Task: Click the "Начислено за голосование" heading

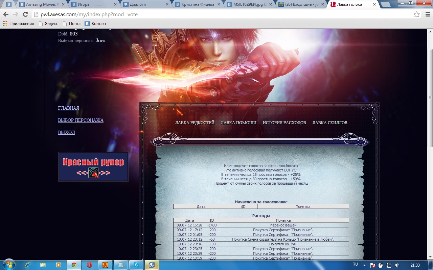Action: click(x=261, y=202)
